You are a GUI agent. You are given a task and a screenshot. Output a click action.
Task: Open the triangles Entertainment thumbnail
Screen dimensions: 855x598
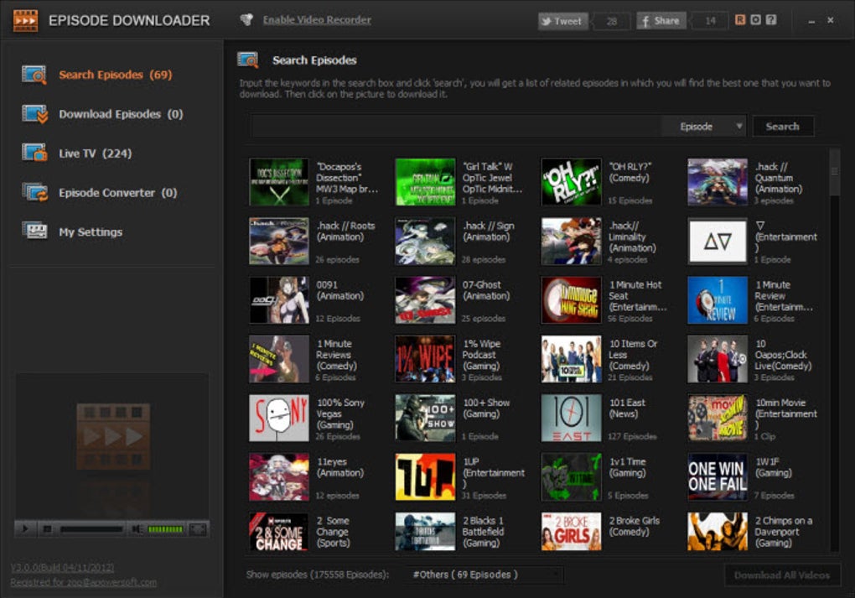click(717, 241)
